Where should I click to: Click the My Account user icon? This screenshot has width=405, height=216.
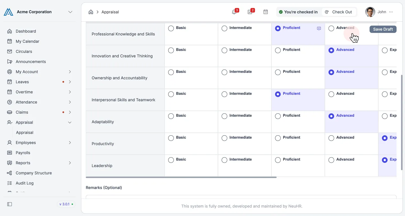pos(10,72)
